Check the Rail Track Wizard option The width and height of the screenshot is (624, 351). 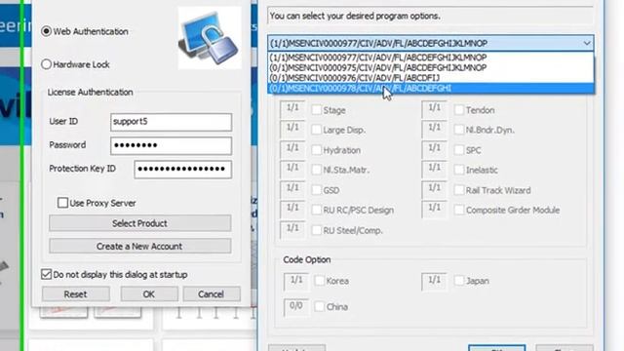point(459,190)
